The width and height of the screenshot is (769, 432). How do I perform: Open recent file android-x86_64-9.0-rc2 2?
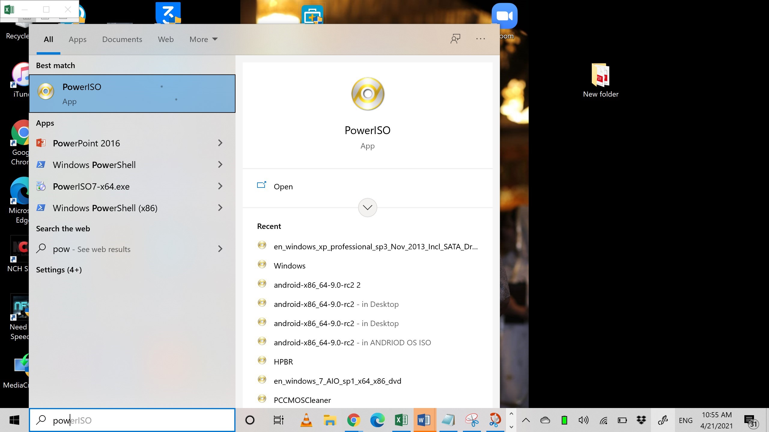point(368,285)
